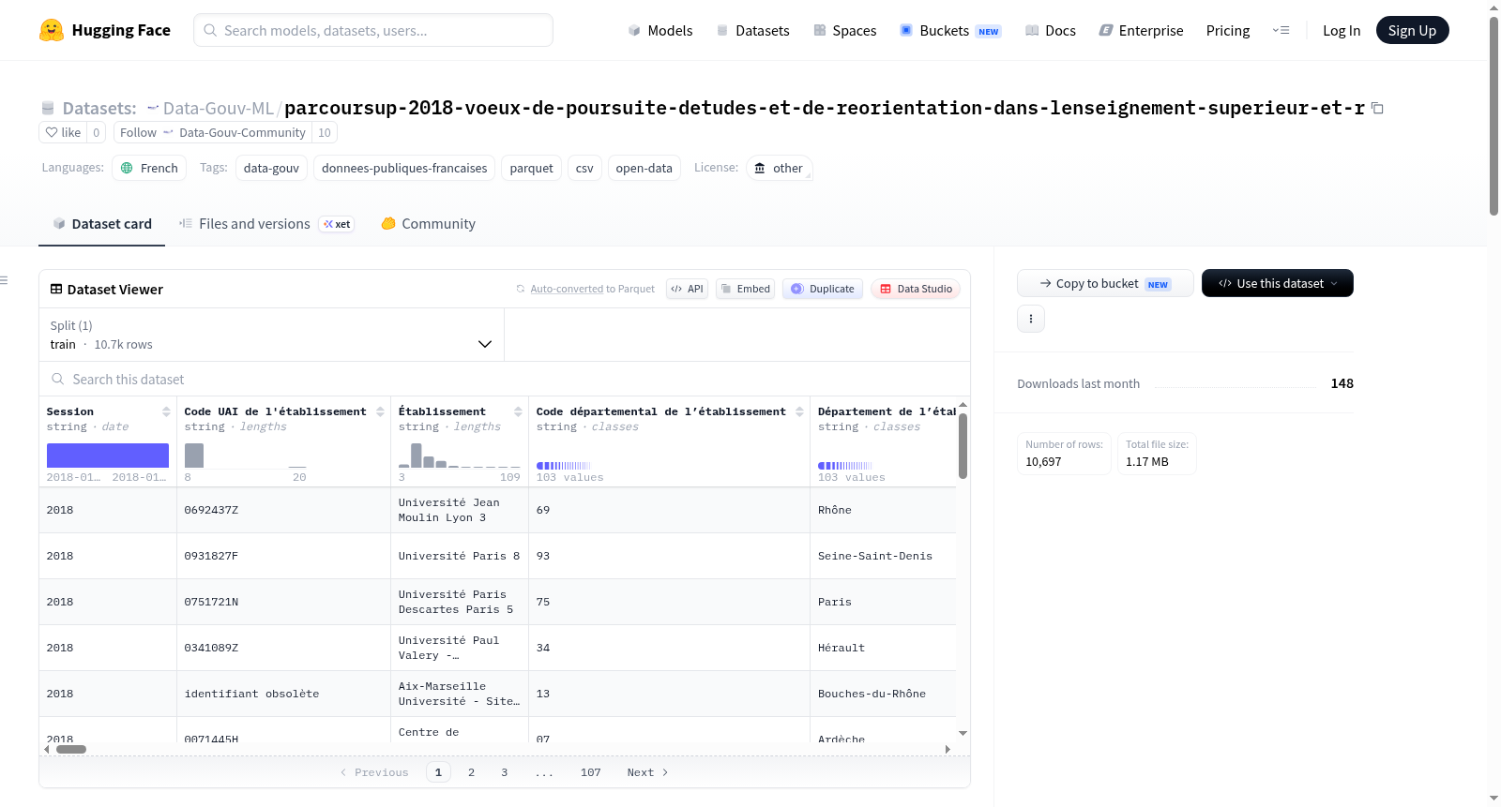This screenshot has height=807, width=1501.
Task: Click the Embed button
Action: [745, 289]
